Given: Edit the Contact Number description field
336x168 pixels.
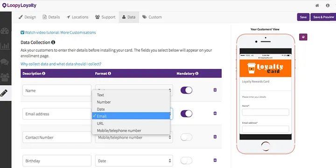Looking at the screenshot, I should (x=57, y=137).
